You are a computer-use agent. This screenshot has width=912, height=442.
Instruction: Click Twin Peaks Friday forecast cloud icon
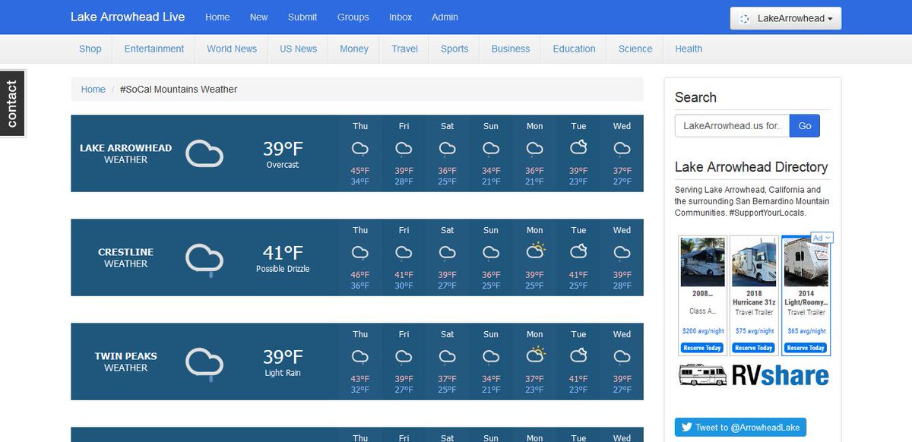coord(404,356)
